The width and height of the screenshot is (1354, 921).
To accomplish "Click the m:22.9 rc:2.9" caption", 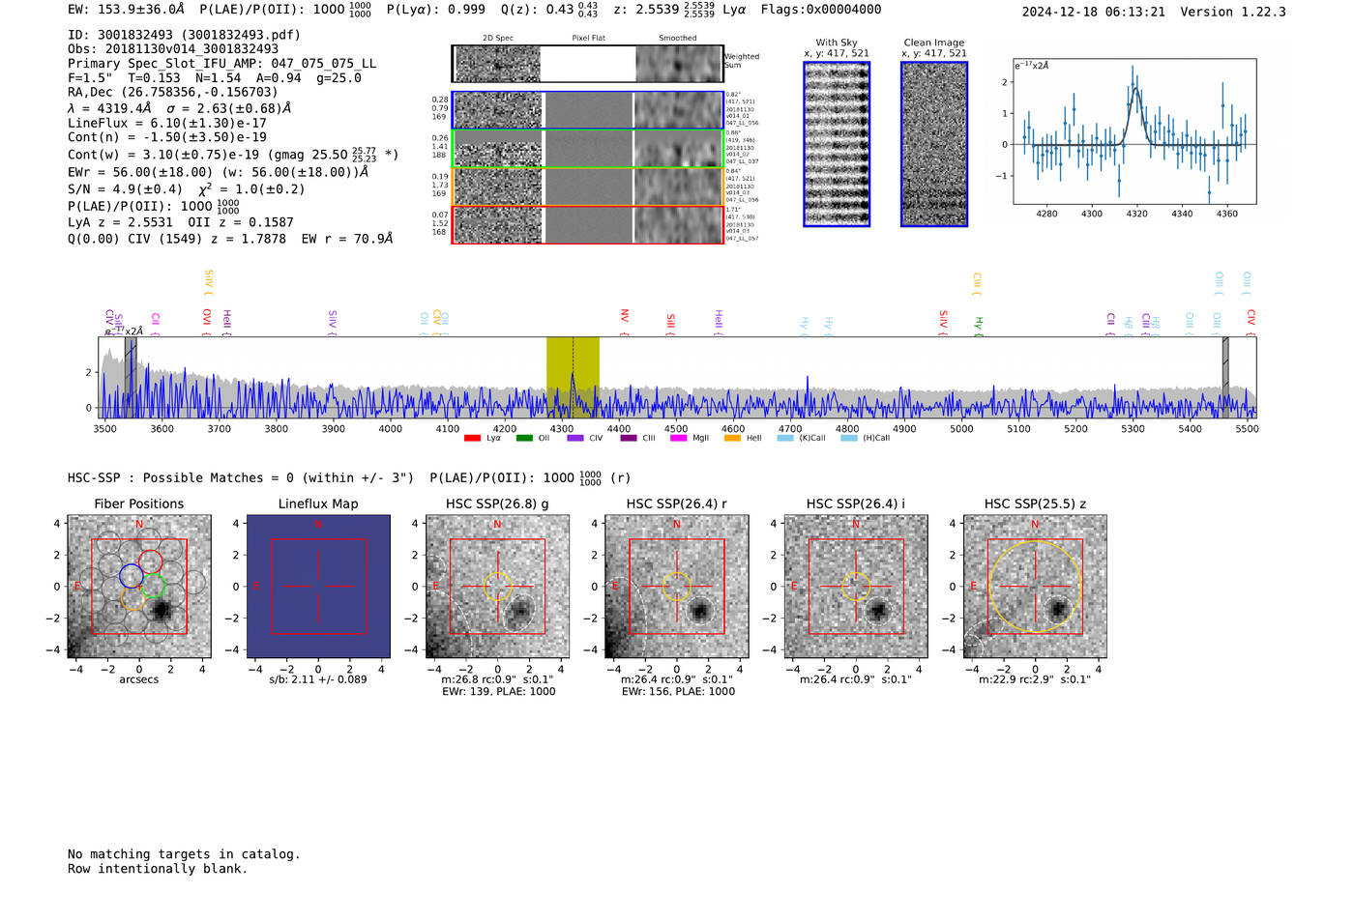I will [1035, 679].
